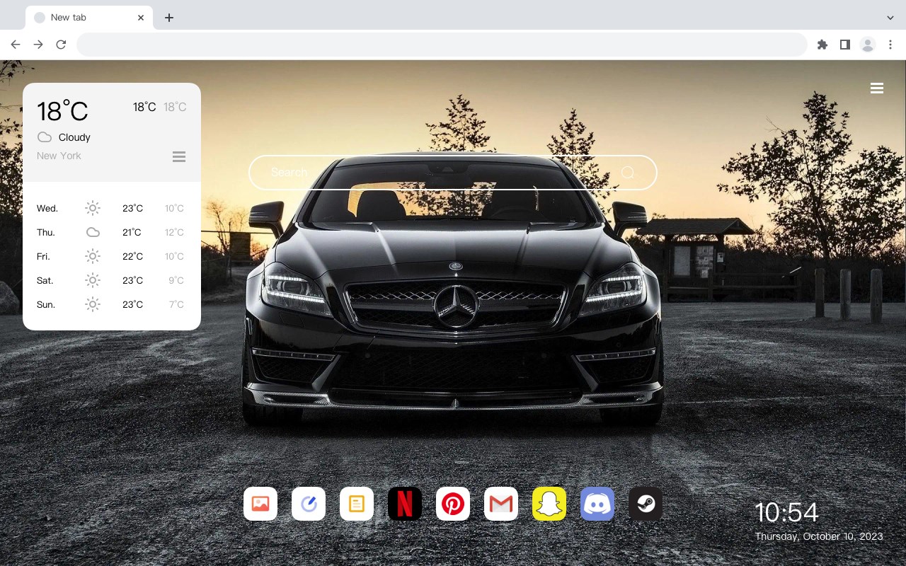906x566 pixels.
Task: Open the blue to-do check shortcut icon
Action: [x=309, y=504]
